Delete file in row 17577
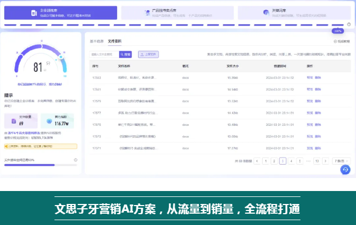The height and width of the screenshot is (225, 356). point(318,113)
